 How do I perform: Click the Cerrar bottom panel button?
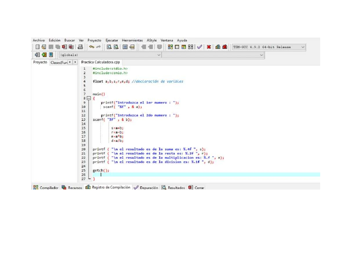point(196,188)
